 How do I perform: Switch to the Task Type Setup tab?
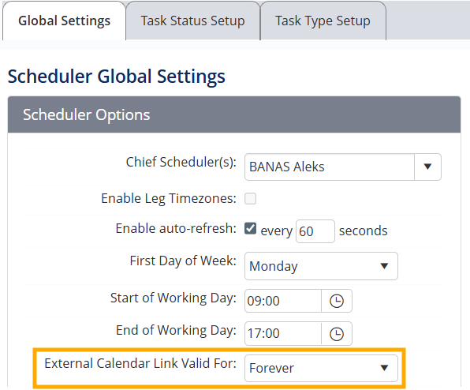click(323, 21)
